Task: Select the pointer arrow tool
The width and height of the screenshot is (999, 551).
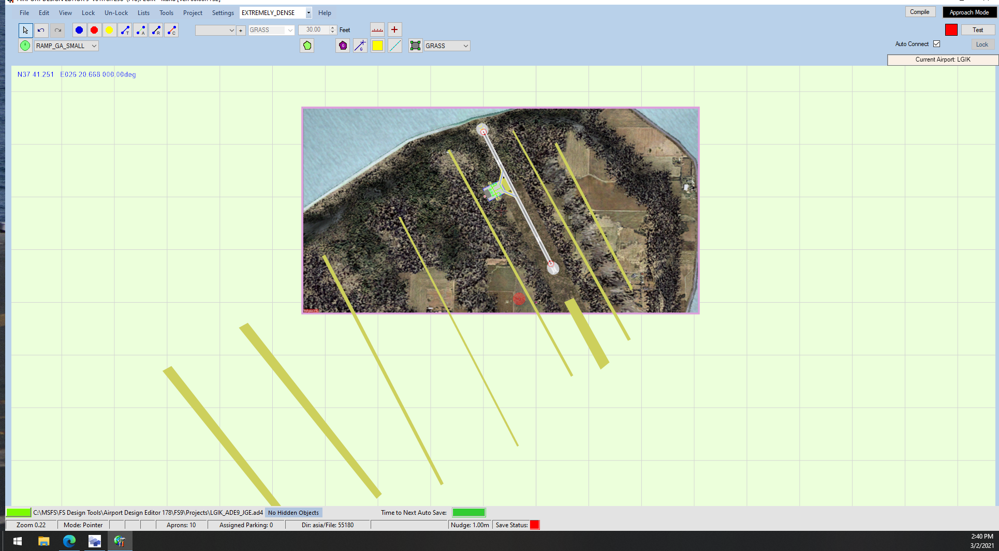Action: (x=25, y=30)
